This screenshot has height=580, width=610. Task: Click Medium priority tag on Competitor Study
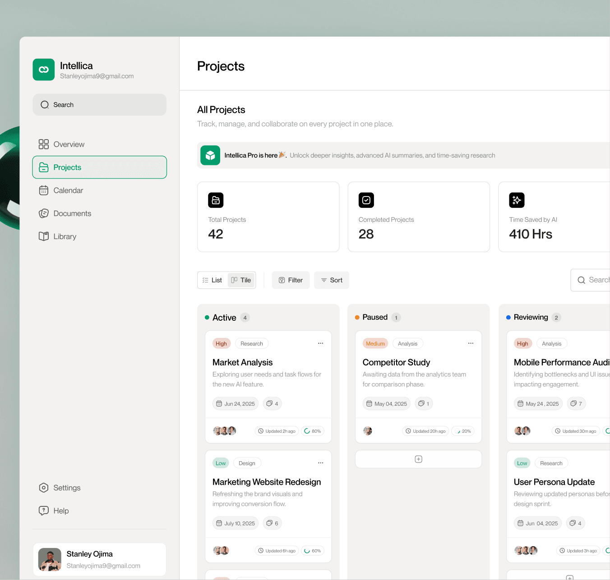click(375, 344)
